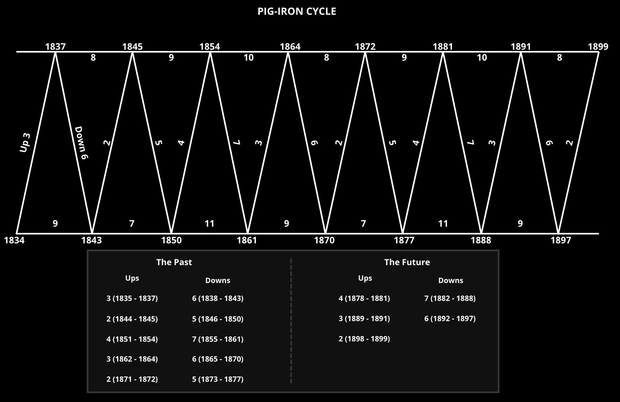Click the PIG-IRON CYCLE title
Viewport: 620px width, 402px height.
(297, 11)
